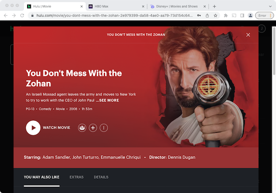Viewport: 276px width, 193px height.
Task: Expand the tab search dropdown arrow
Action: point(270,6)
